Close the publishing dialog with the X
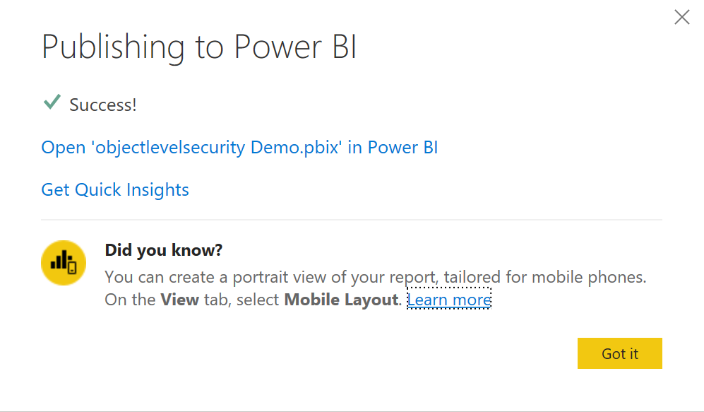The height and width of the screenshot is (412, 704). click(681, 18)
